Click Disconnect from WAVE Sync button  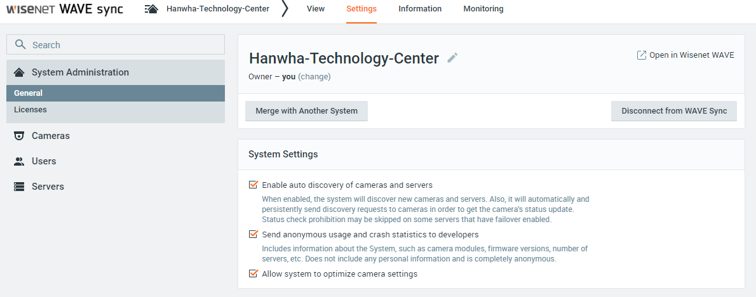[674, 110]
